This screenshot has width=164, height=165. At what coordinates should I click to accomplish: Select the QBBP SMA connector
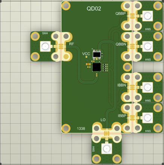click(x=147, y=16)
